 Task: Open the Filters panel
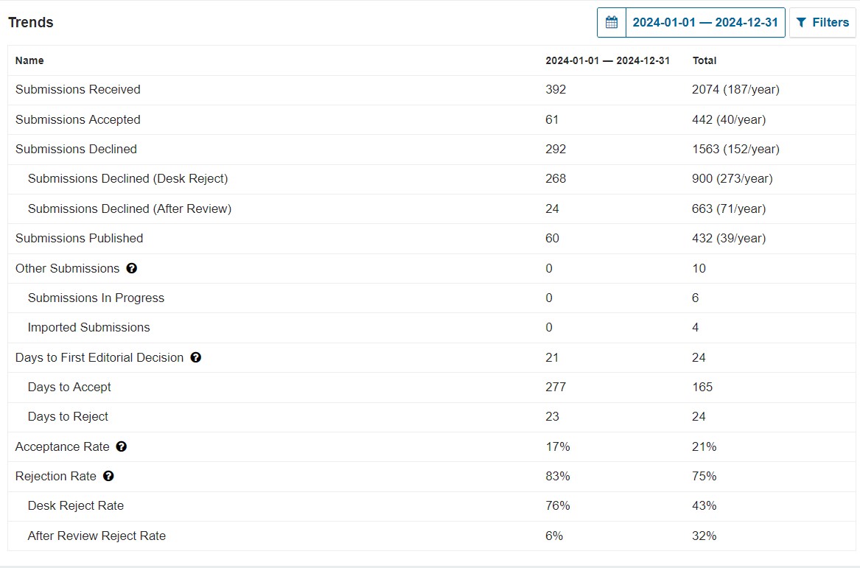coord(822,23)
